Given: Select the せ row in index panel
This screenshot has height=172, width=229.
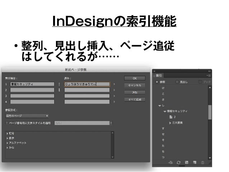Looking at the screenshot, I should 163,134.
